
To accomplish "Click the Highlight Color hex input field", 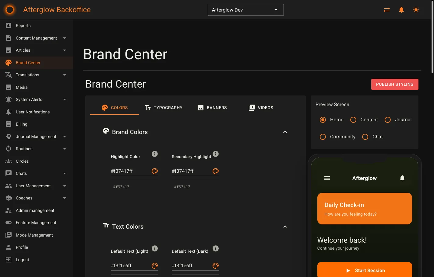I will coord(128,171).
